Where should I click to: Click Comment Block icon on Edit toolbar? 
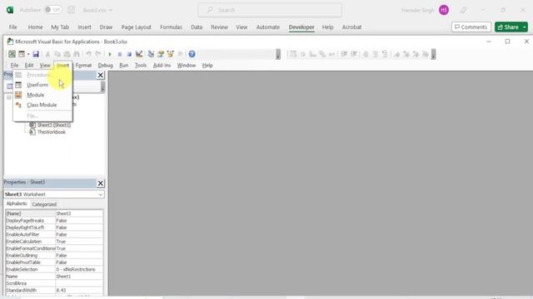tap(376, 54)
